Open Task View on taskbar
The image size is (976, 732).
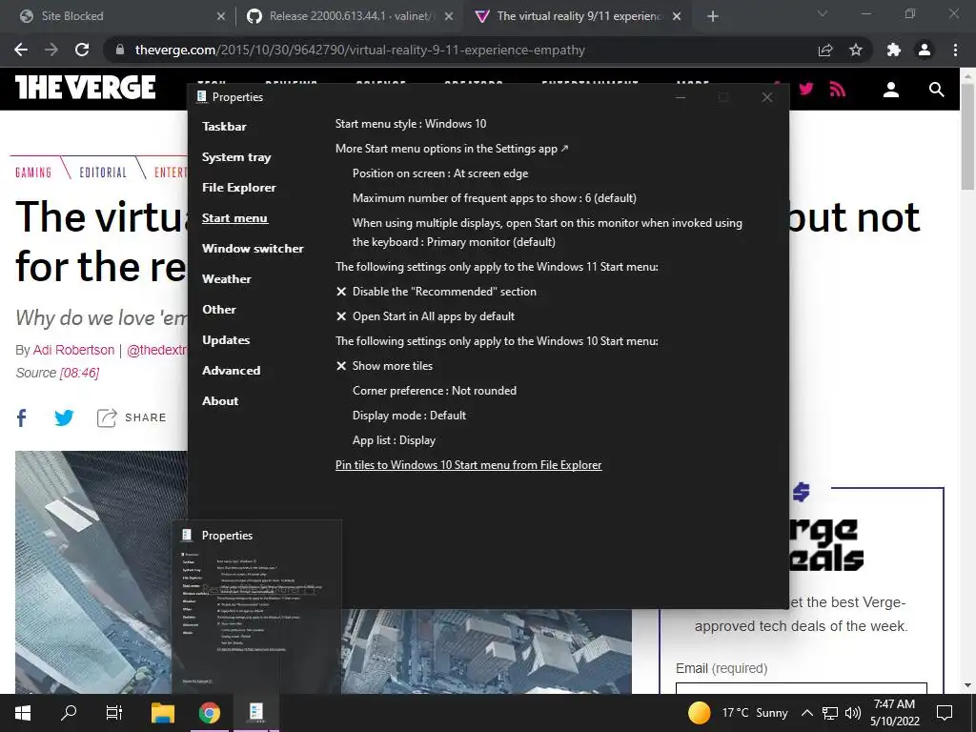pyautogui.click(x=114, y=713)
